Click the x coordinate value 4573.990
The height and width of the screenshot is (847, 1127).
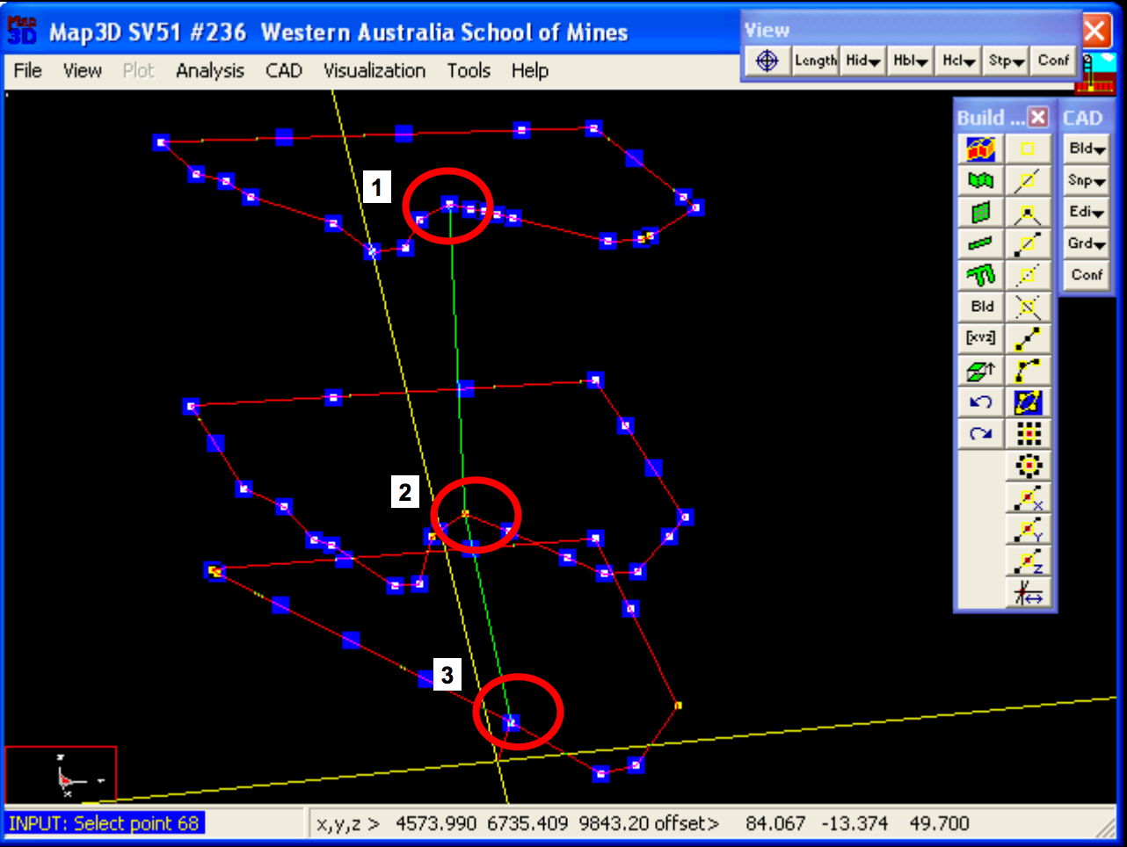click(x=436, y=823)
